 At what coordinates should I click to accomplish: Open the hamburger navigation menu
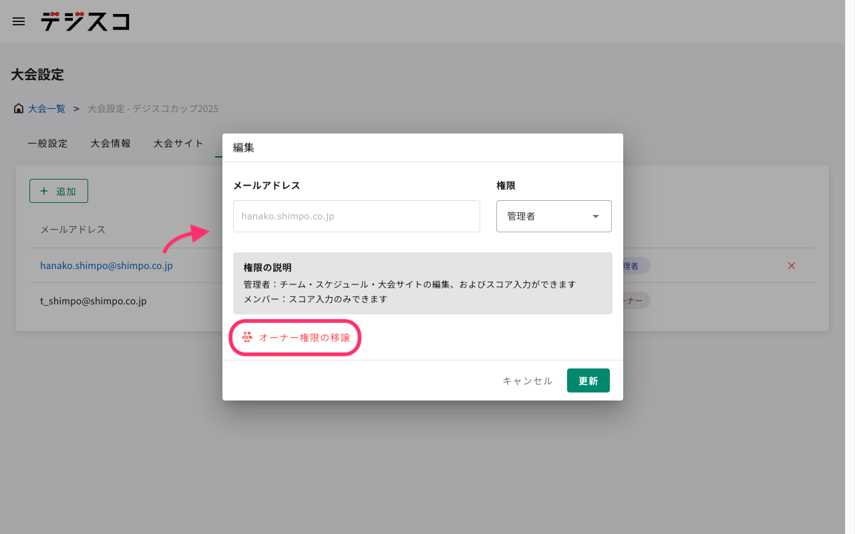pyautogui.click(x=18, y=21)
